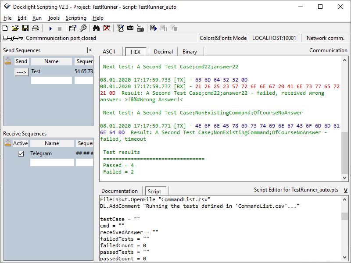Unlock the Receive Sequences list padlock
The image size is (351, 263).
(x=8, y=143)
